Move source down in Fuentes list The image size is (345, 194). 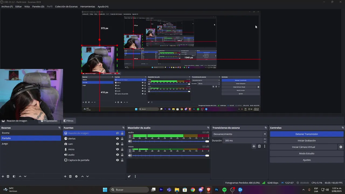click(x=87, y=176)
